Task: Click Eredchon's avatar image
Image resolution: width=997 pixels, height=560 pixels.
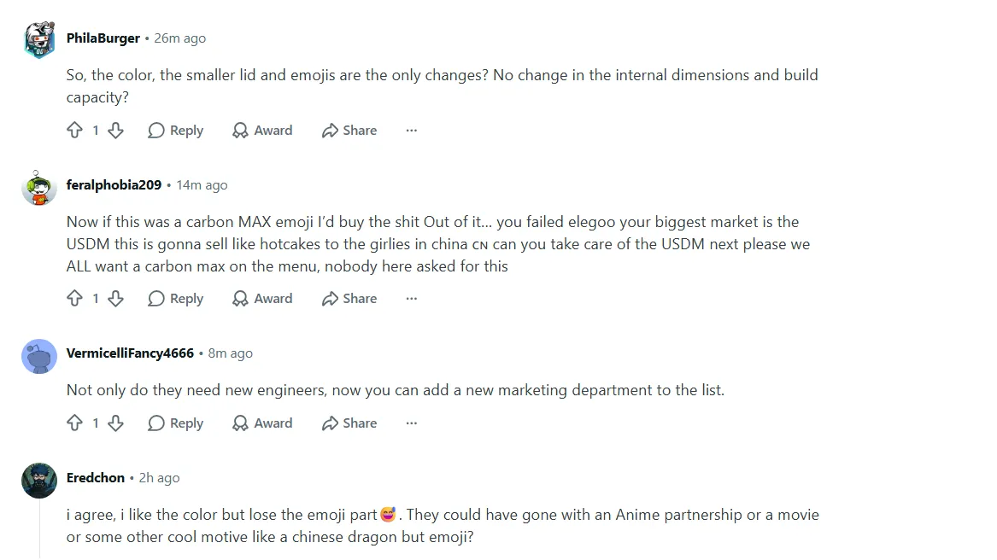Action: point(39,481)
